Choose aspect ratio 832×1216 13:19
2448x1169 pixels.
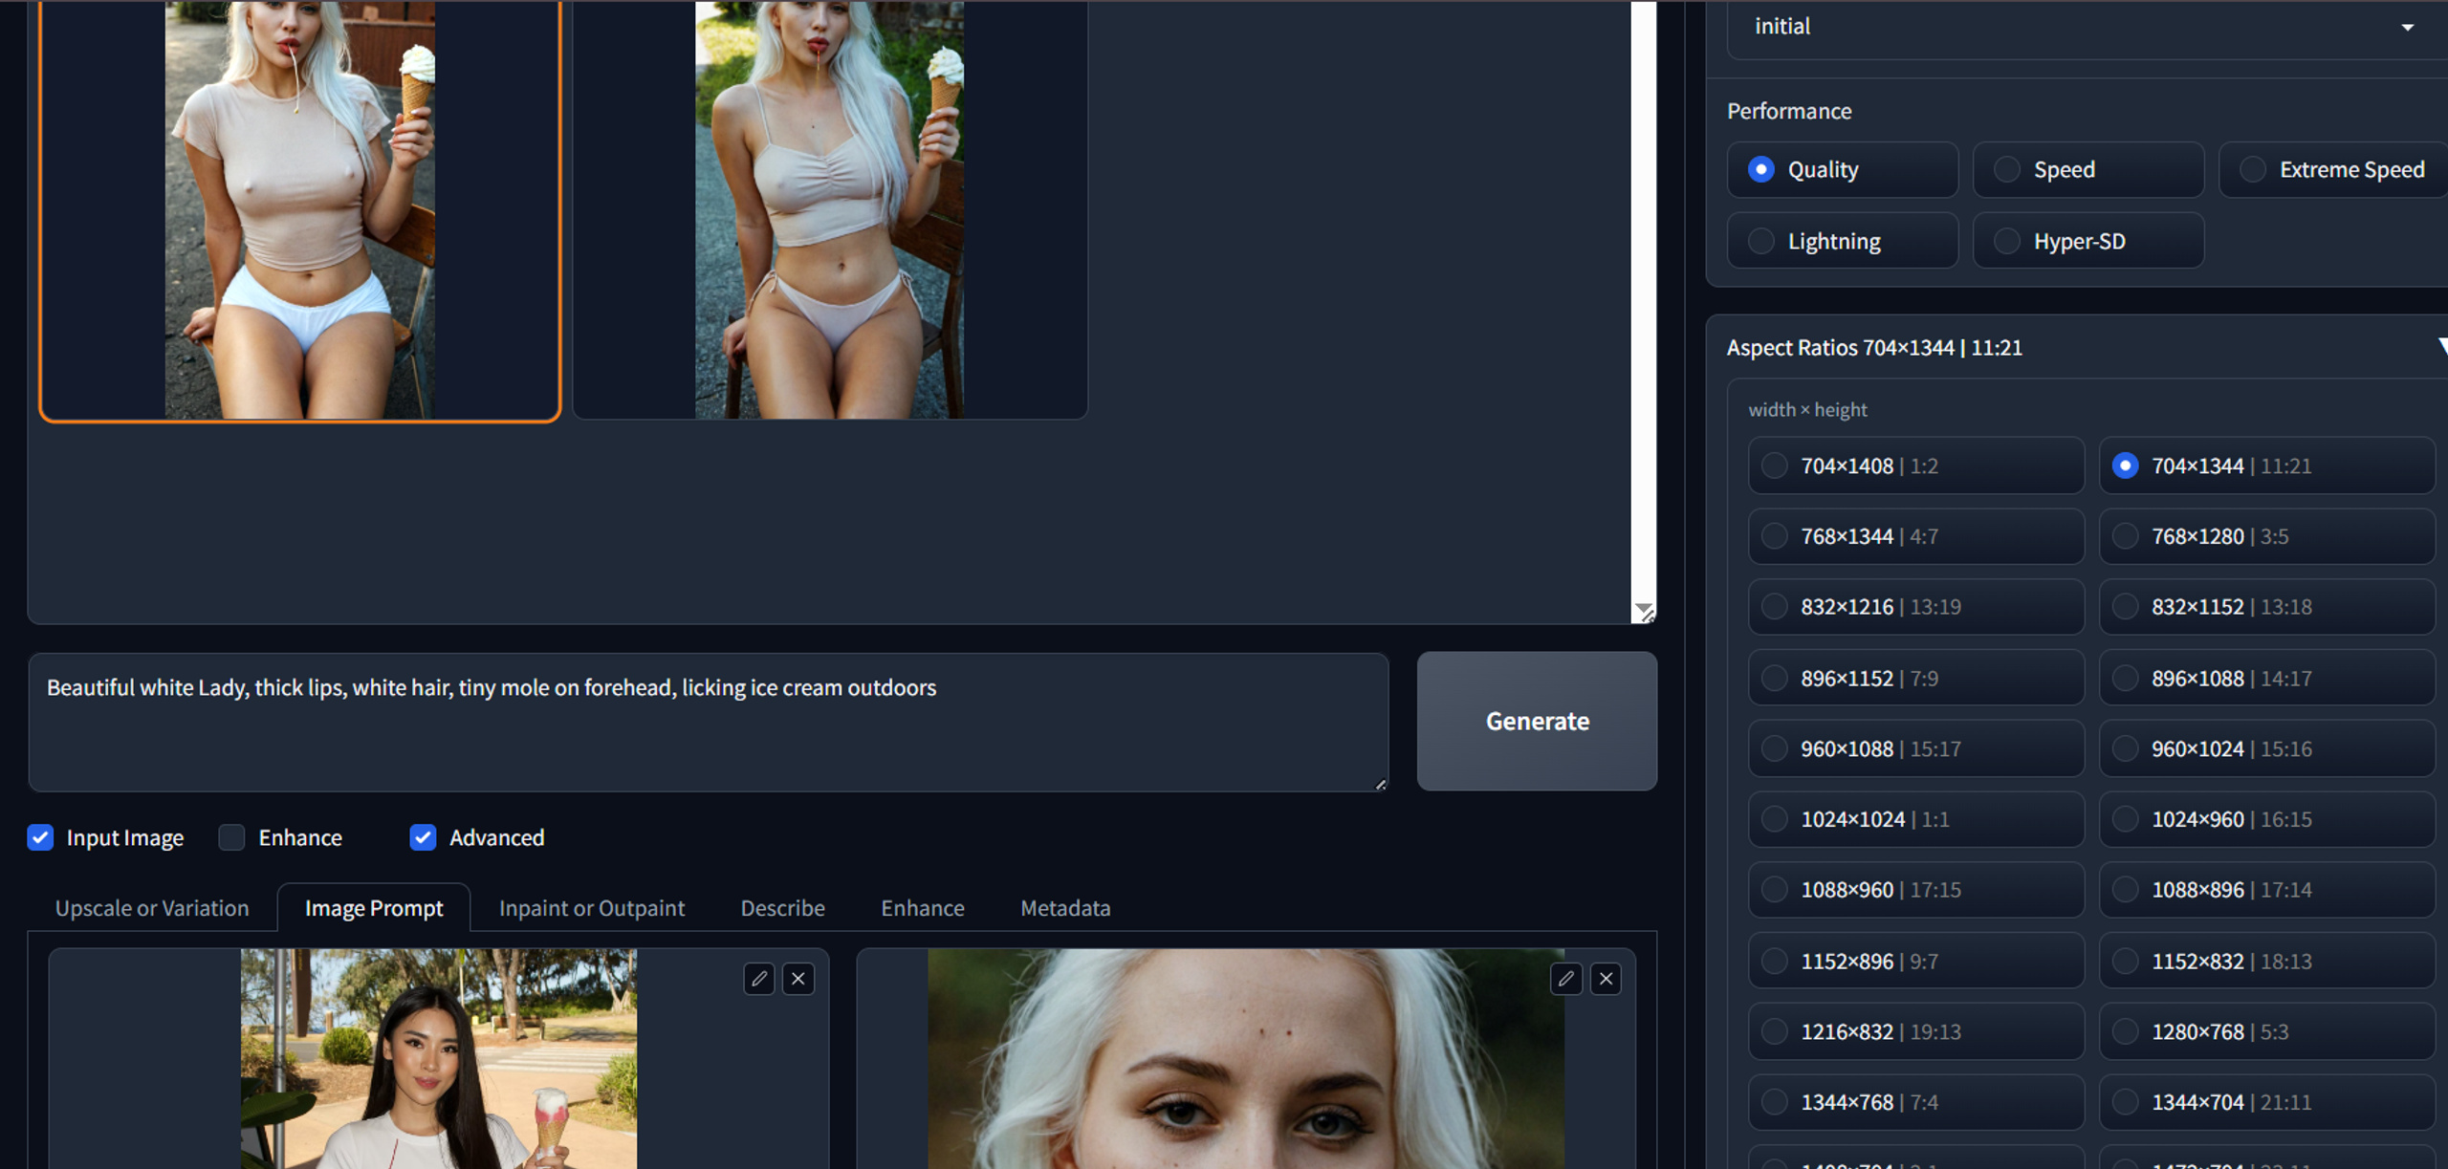coord(1915,607)
